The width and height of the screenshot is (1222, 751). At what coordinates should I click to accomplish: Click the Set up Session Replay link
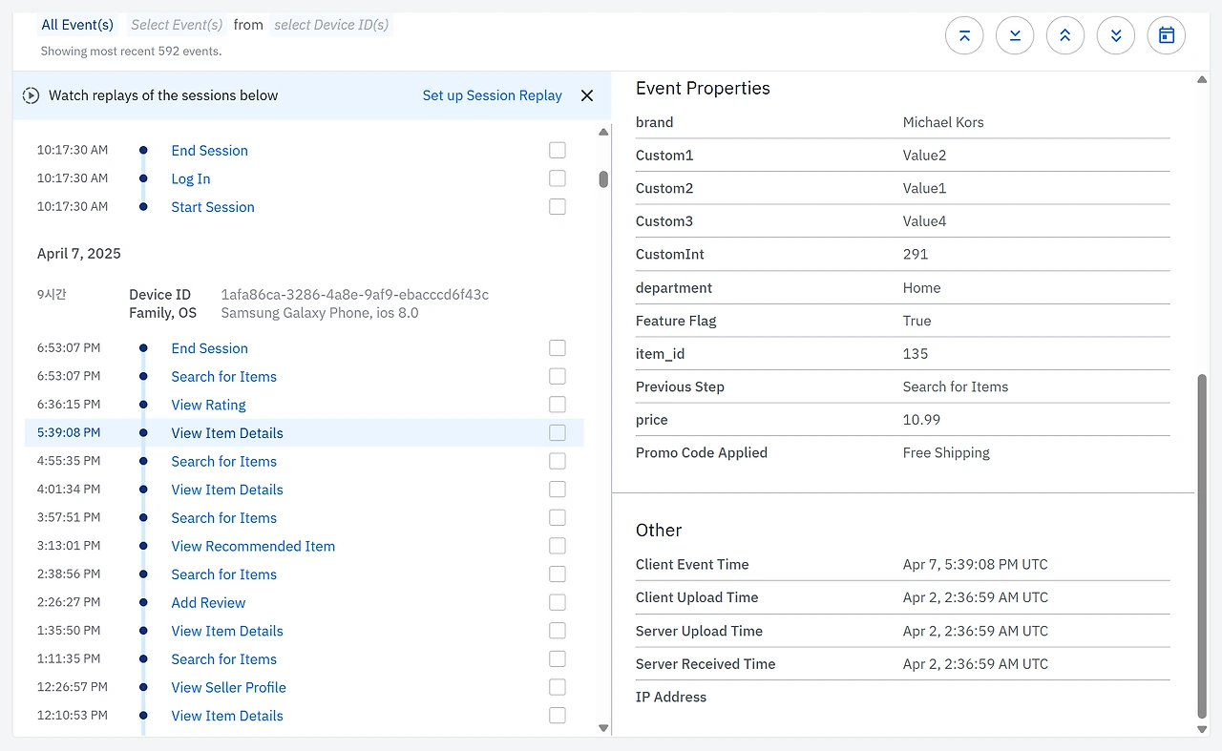(492, 95)
